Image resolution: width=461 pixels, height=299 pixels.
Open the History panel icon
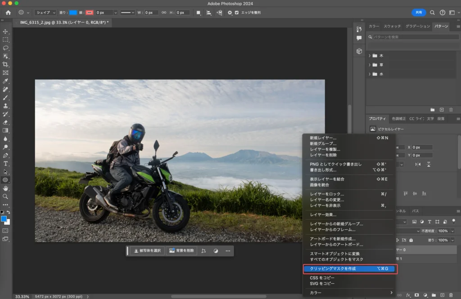coord(359,29)
